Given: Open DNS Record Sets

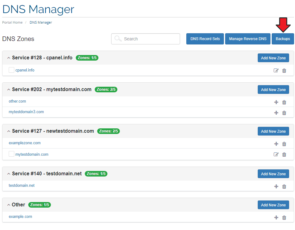Looking at the screenshot, I should pos(205,39).
